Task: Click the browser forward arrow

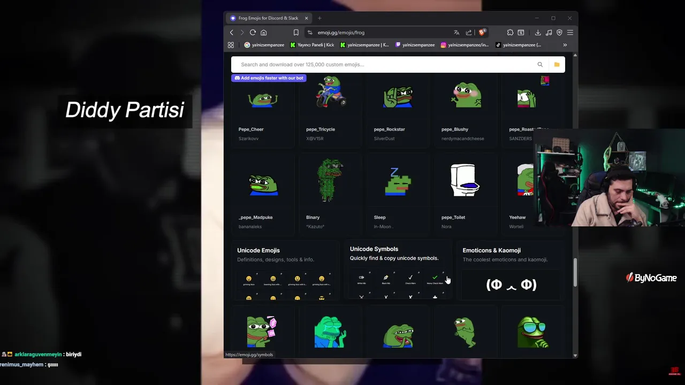Action: pyautogui.click(x=242, y=33)
